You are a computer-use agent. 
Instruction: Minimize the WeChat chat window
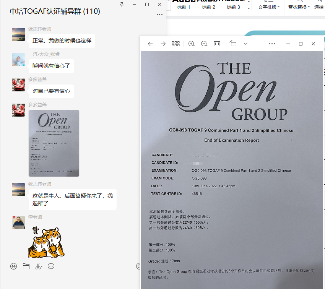134,4
